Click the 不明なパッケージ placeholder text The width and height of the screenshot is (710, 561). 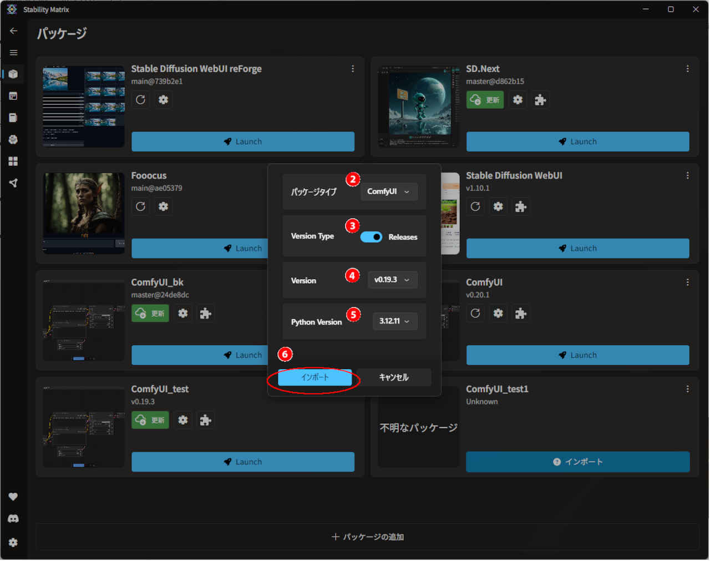pos(419,428)
